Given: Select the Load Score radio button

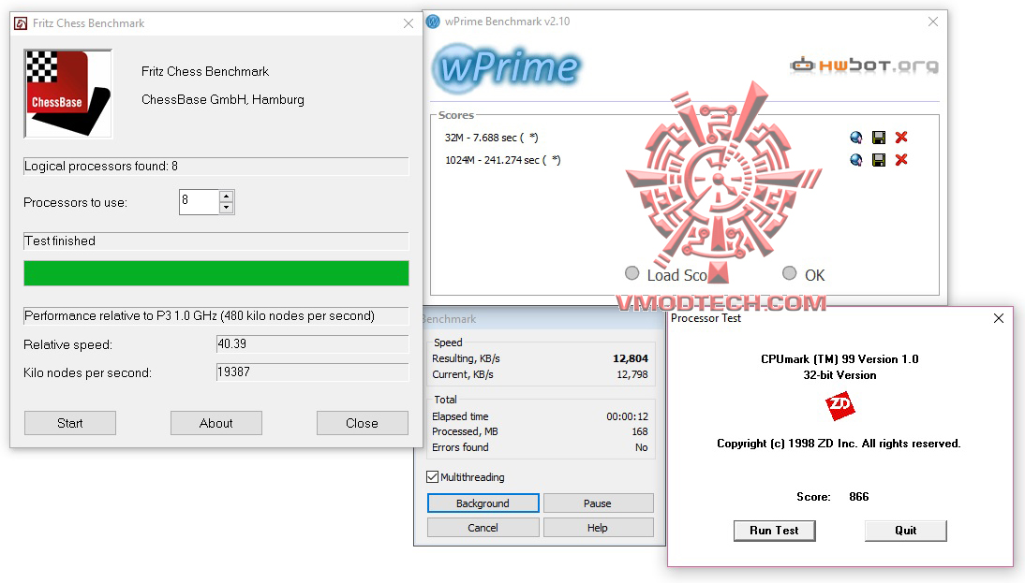Looking at the screenshot, I should 631,273.
